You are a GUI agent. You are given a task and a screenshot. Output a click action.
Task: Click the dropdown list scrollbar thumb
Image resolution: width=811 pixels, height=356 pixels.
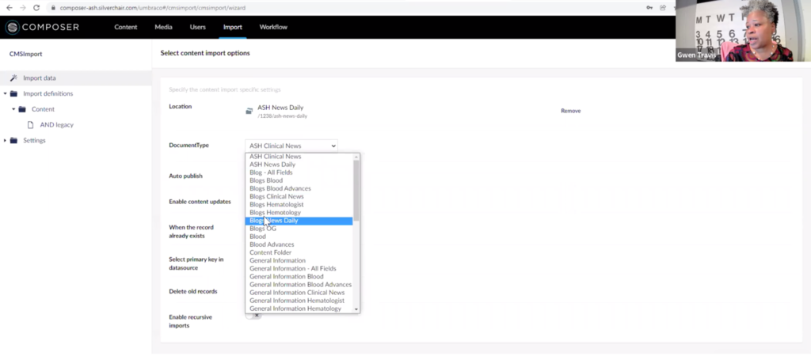[x=356, y=190]
